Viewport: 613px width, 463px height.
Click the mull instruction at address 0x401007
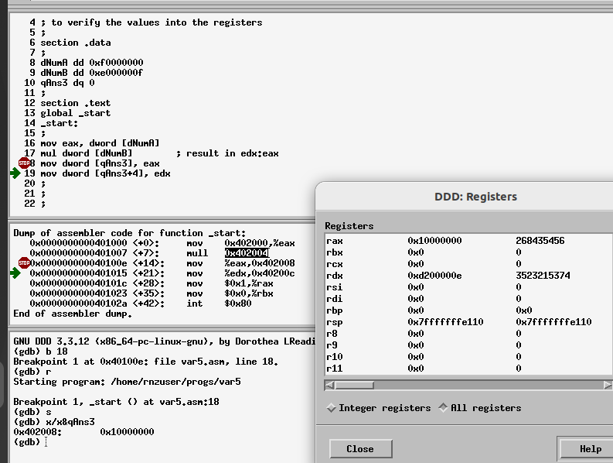pos(197,253)
